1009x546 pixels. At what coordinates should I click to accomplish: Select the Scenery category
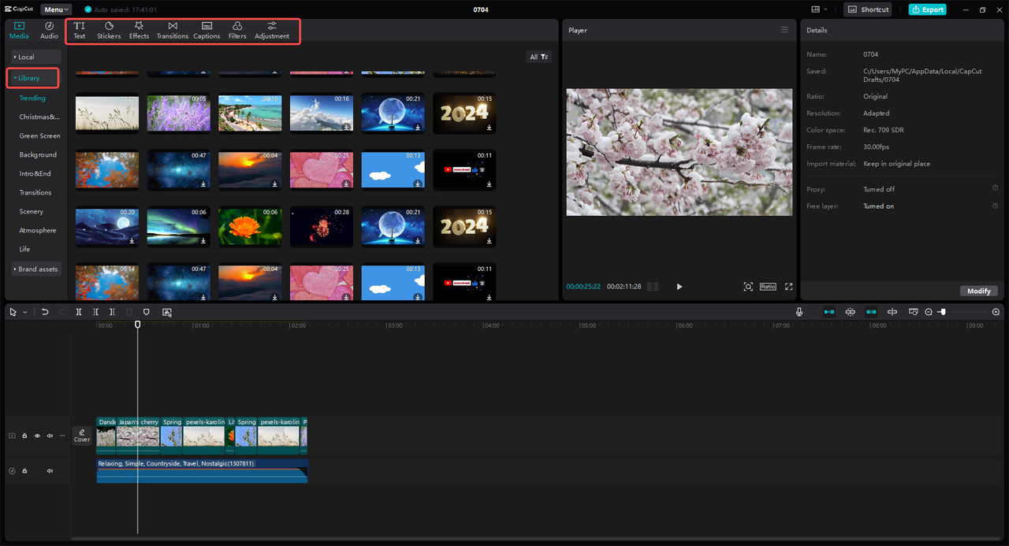(x=32, y=211)
